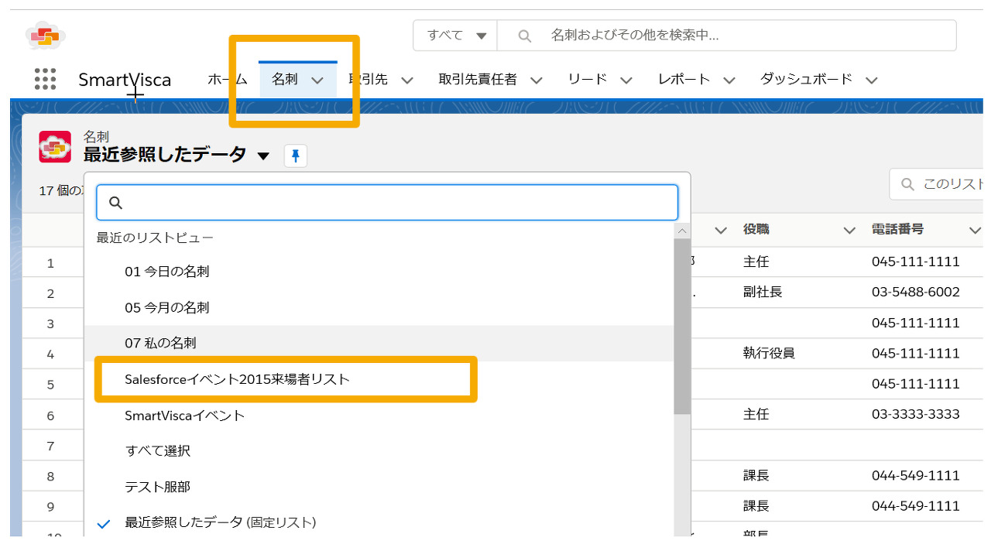Viewport: 991px width, 551px height.
Task: Click the 044-549-1111 number in row 8
Action: point(916,475)
